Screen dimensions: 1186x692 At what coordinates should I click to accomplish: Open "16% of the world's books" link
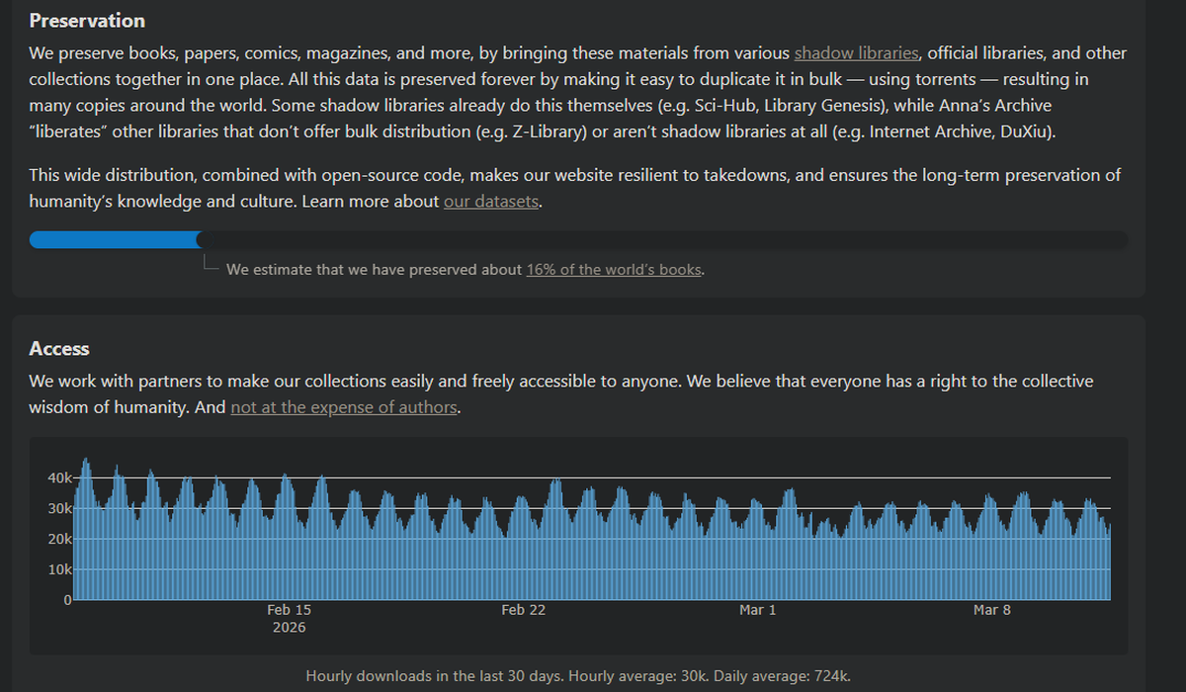click(614, 269)
